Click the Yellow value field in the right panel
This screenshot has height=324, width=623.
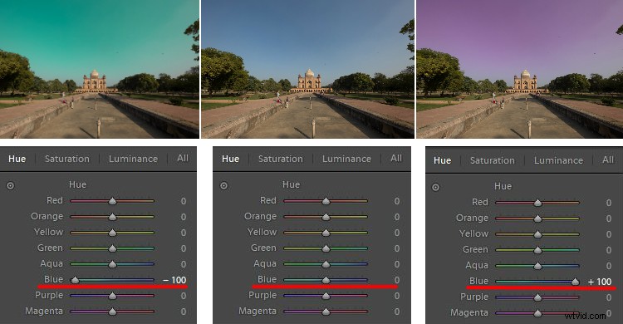pos(608,234)
